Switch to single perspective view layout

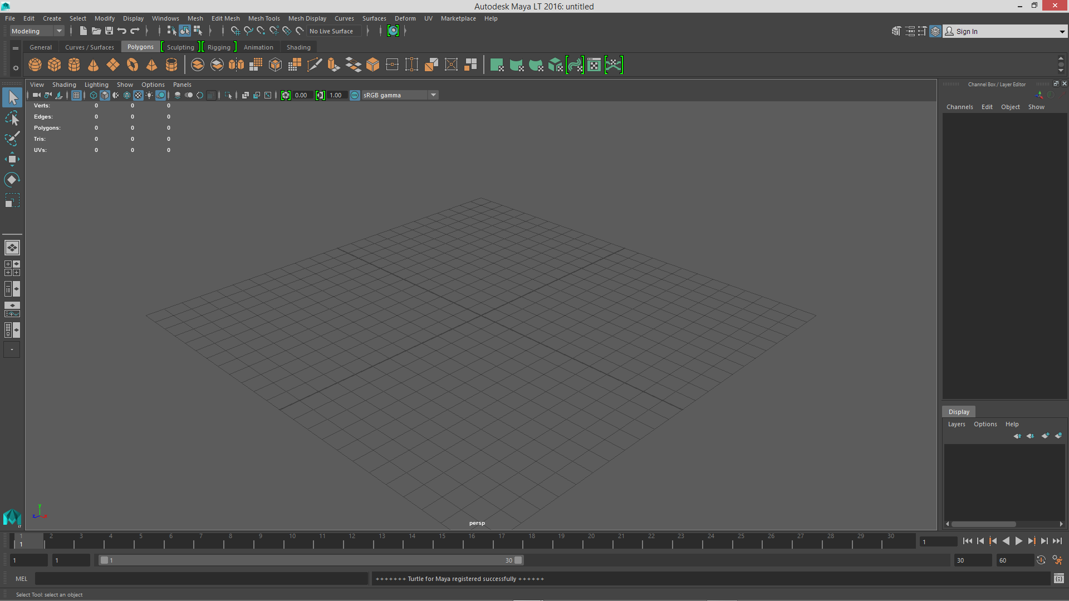click(x=12, y=248)
